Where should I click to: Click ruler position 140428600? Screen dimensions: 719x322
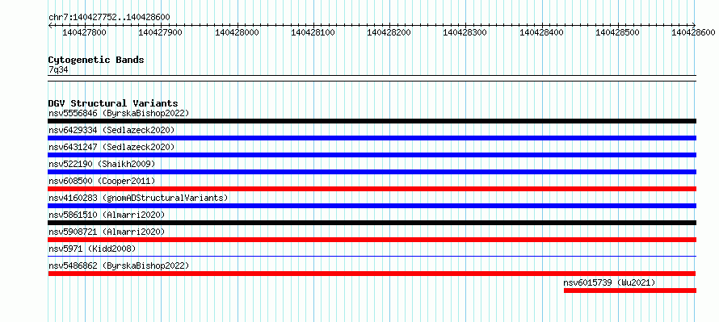click(693, 32)
